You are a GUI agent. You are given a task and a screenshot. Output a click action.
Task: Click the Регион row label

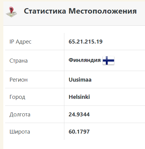(18, 80)
